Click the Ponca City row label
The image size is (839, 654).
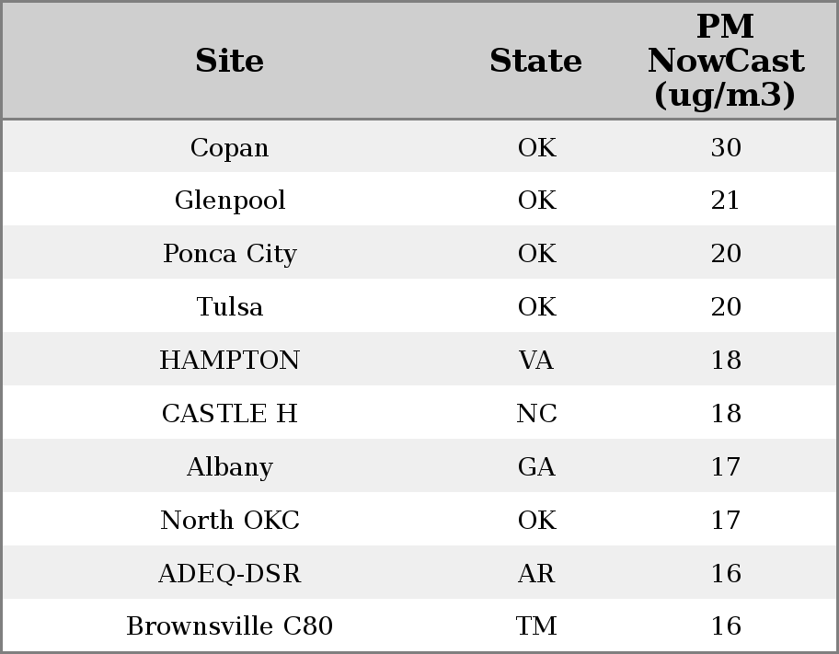click(x=229, y=254)
